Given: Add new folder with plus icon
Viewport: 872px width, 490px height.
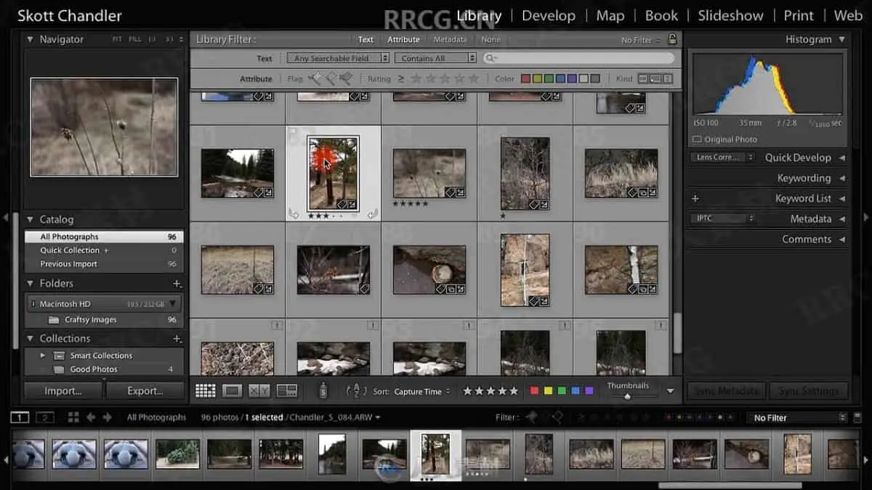Looking at the screenshot, I should tap(177, 284).
